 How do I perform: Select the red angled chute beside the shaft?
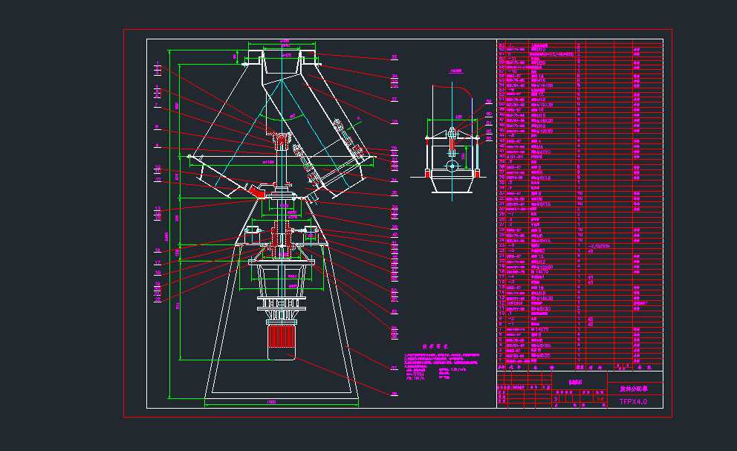256,192
